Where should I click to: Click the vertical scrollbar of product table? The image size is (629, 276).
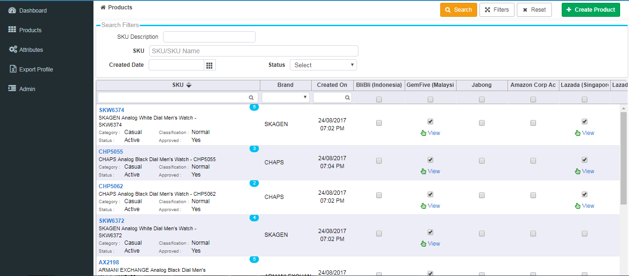tap(623, 159)
